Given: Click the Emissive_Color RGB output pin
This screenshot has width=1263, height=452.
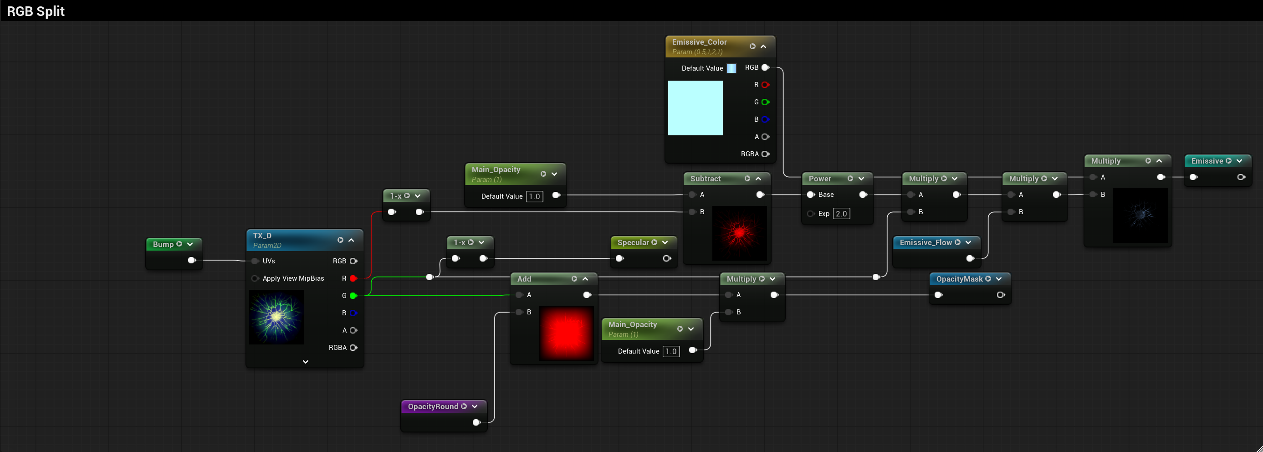Looking at the screenshot, I should point(765,67).
